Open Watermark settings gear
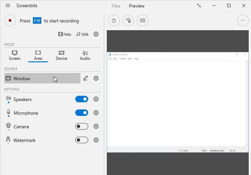The image size is (251, 175). (x=96, y=140)
